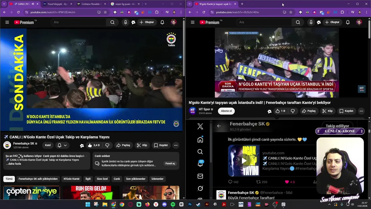Open Discord from the Windows taskbar
This screenshot has width=371, height=209.
coord(164,204)
